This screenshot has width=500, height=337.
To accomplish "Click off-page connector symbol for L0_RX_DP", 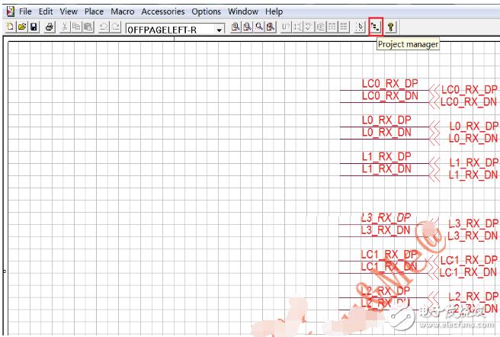I will [434, 127].
